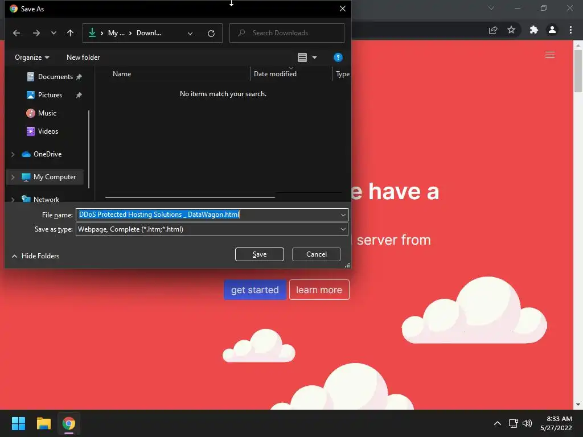Expand previous locations address dropdown

[190, 34]
